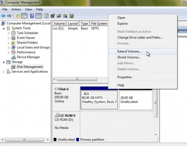Click the Properties toolbar icon
187x146 pixels.
(x=53, y=16)
